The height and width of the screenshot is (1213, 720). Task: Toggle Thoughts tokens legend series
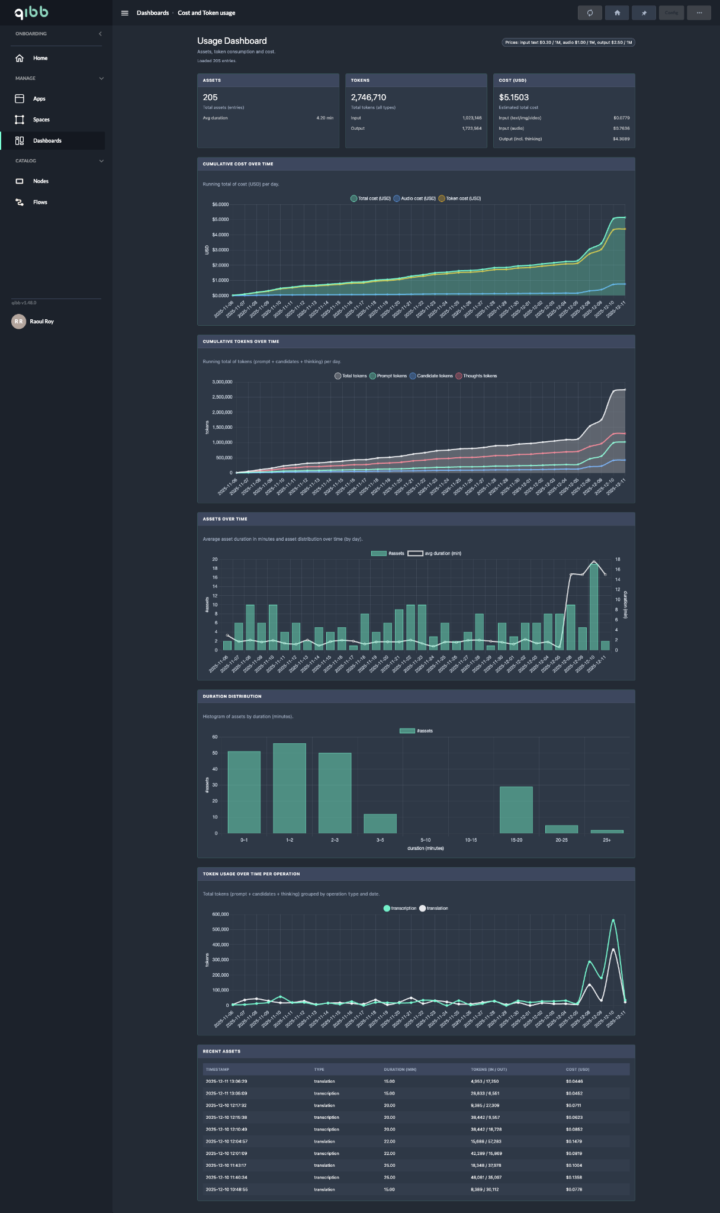pyautogui.click(x=476, y=376)
